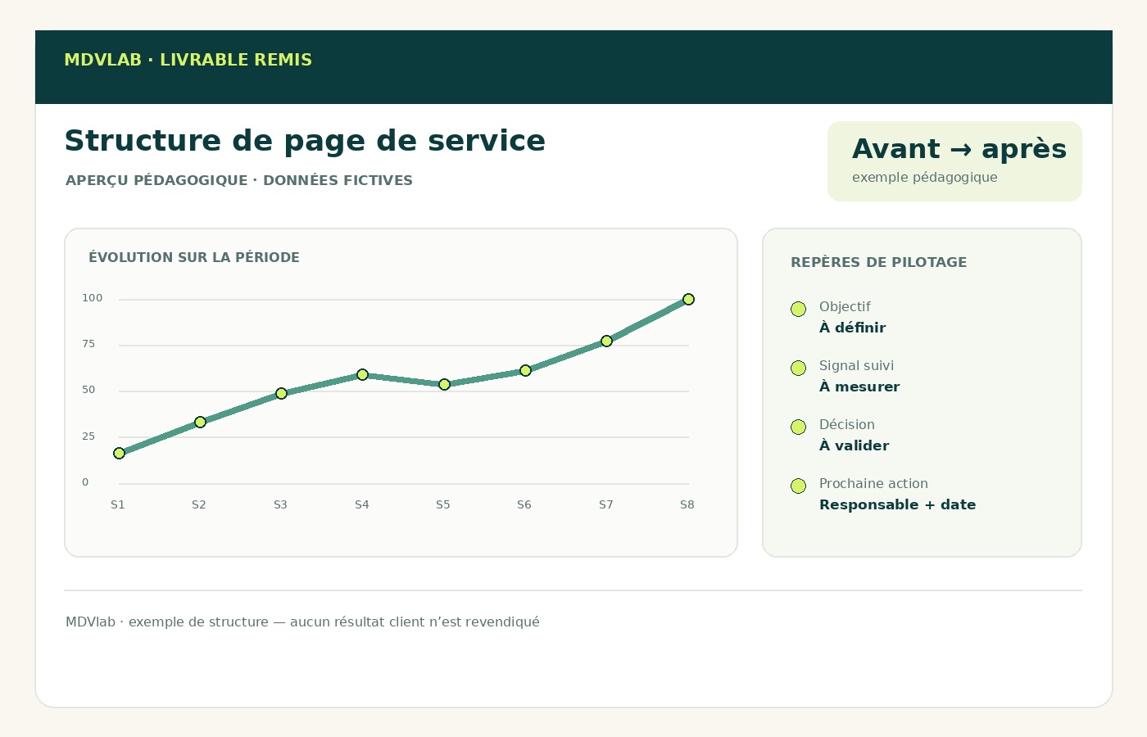The width and height of the screenshot is (1147, 737).
Task: Click the footer note 'aucun résultat client n'est revendiqué'
Action: [x=415, y=622]
